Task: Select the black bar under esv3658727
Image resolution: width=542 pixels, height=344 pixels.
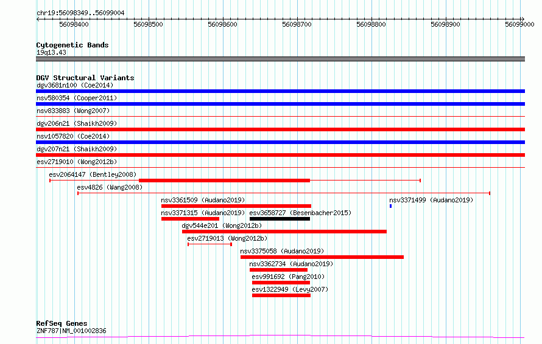Action: click(x=280, y=219)
